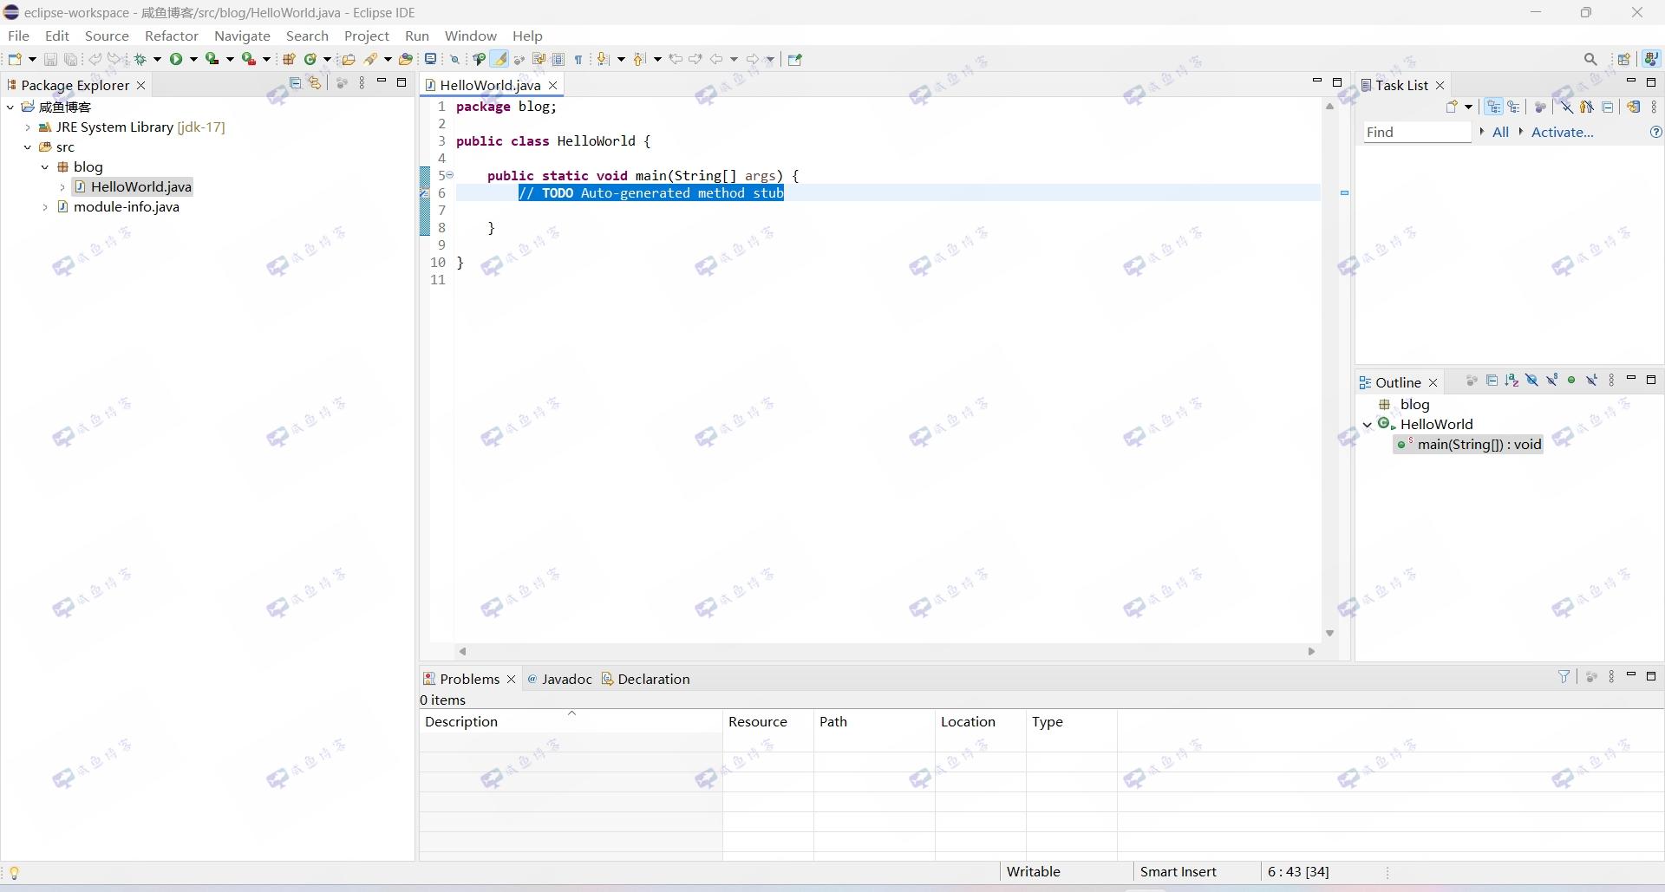Click Synchronize Changed icon in Task List
Viewport: 1665px width, 892px height.
(1633, 107)
